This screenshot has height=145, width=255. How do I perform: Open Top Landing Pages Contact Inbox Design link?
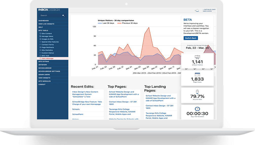coord(160,107)
